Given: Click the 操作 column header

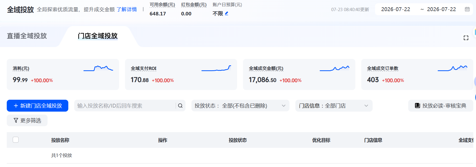Looking at the screenshot, I should [x=163, y=140].
